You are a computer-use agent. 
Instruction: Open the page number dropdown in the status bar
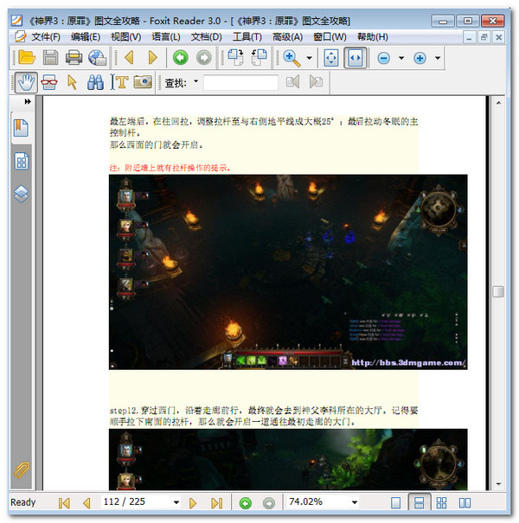pyautogui.click(x=176, y=502)
